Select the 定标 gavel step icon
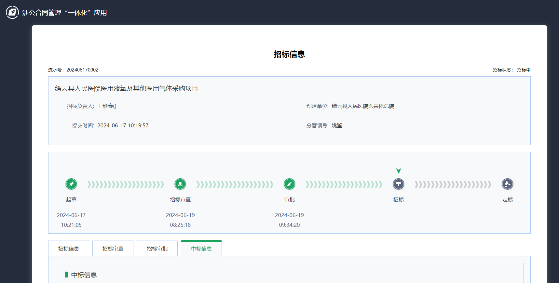The width and height of the screenshot is (559, 283). pyautogui.click(x=507, y=184)
